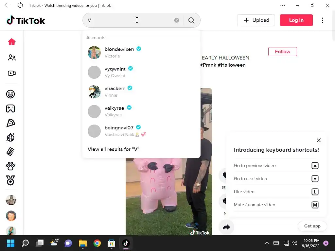Open the Following people icon in sidebar
This screenshot has height=251, width=335.
[x=12, y=58]
